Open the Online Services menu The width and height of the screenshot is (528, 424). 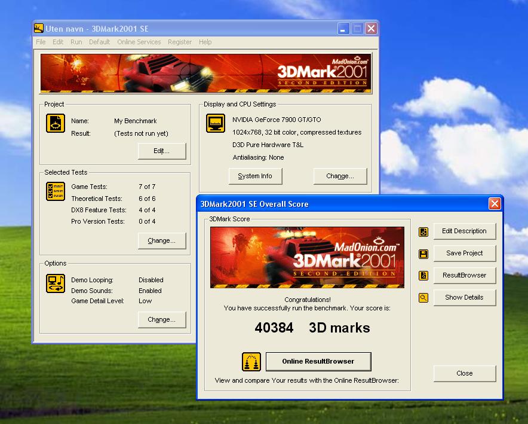pos(139,42)
